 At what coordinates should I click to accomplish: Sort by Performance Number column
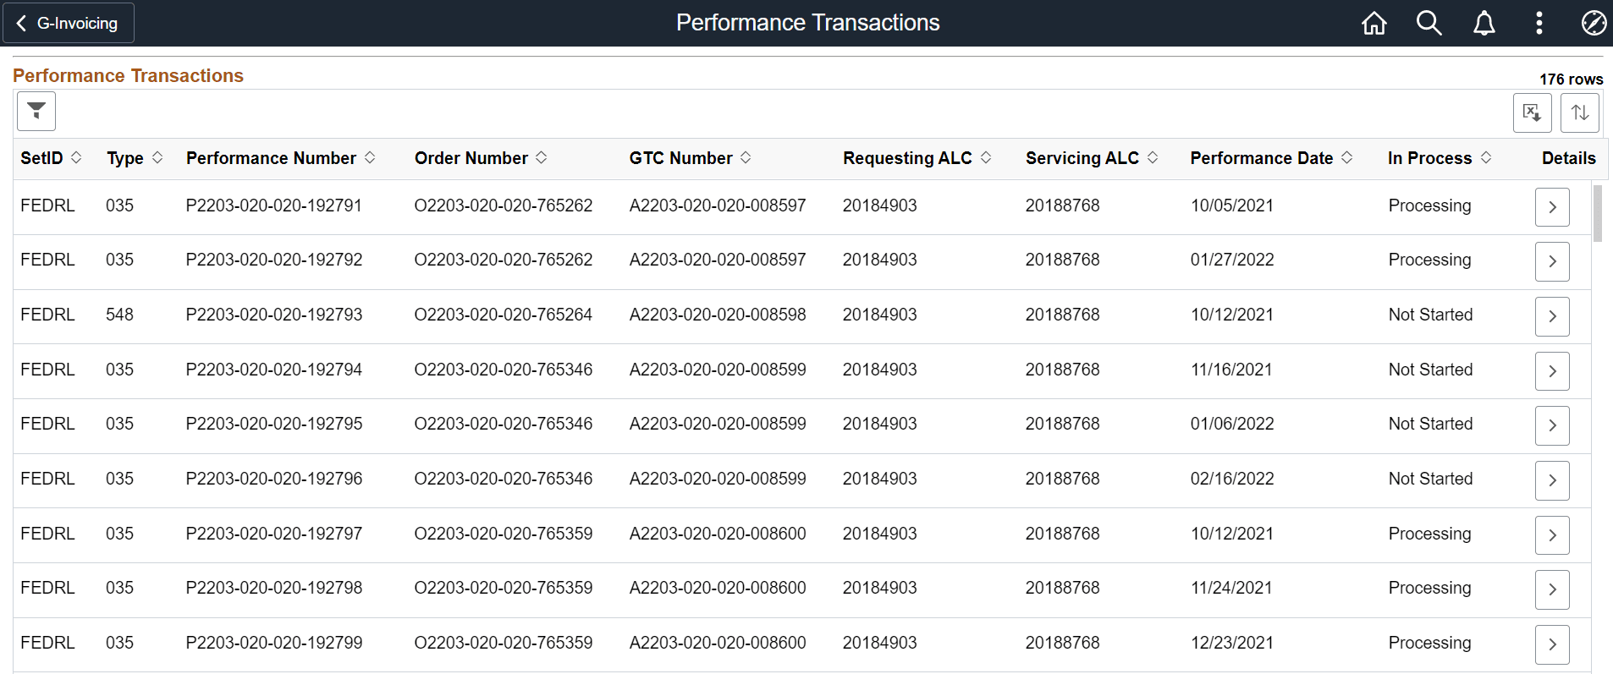pyautogui.click(x=281, y=158)
